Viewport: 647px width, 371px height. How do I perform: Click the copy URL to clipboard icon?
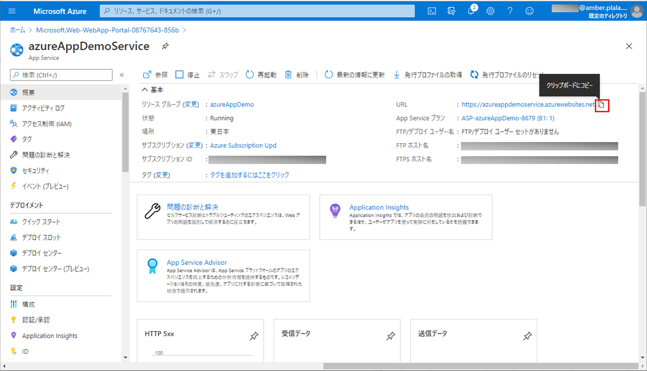(602, 104)
